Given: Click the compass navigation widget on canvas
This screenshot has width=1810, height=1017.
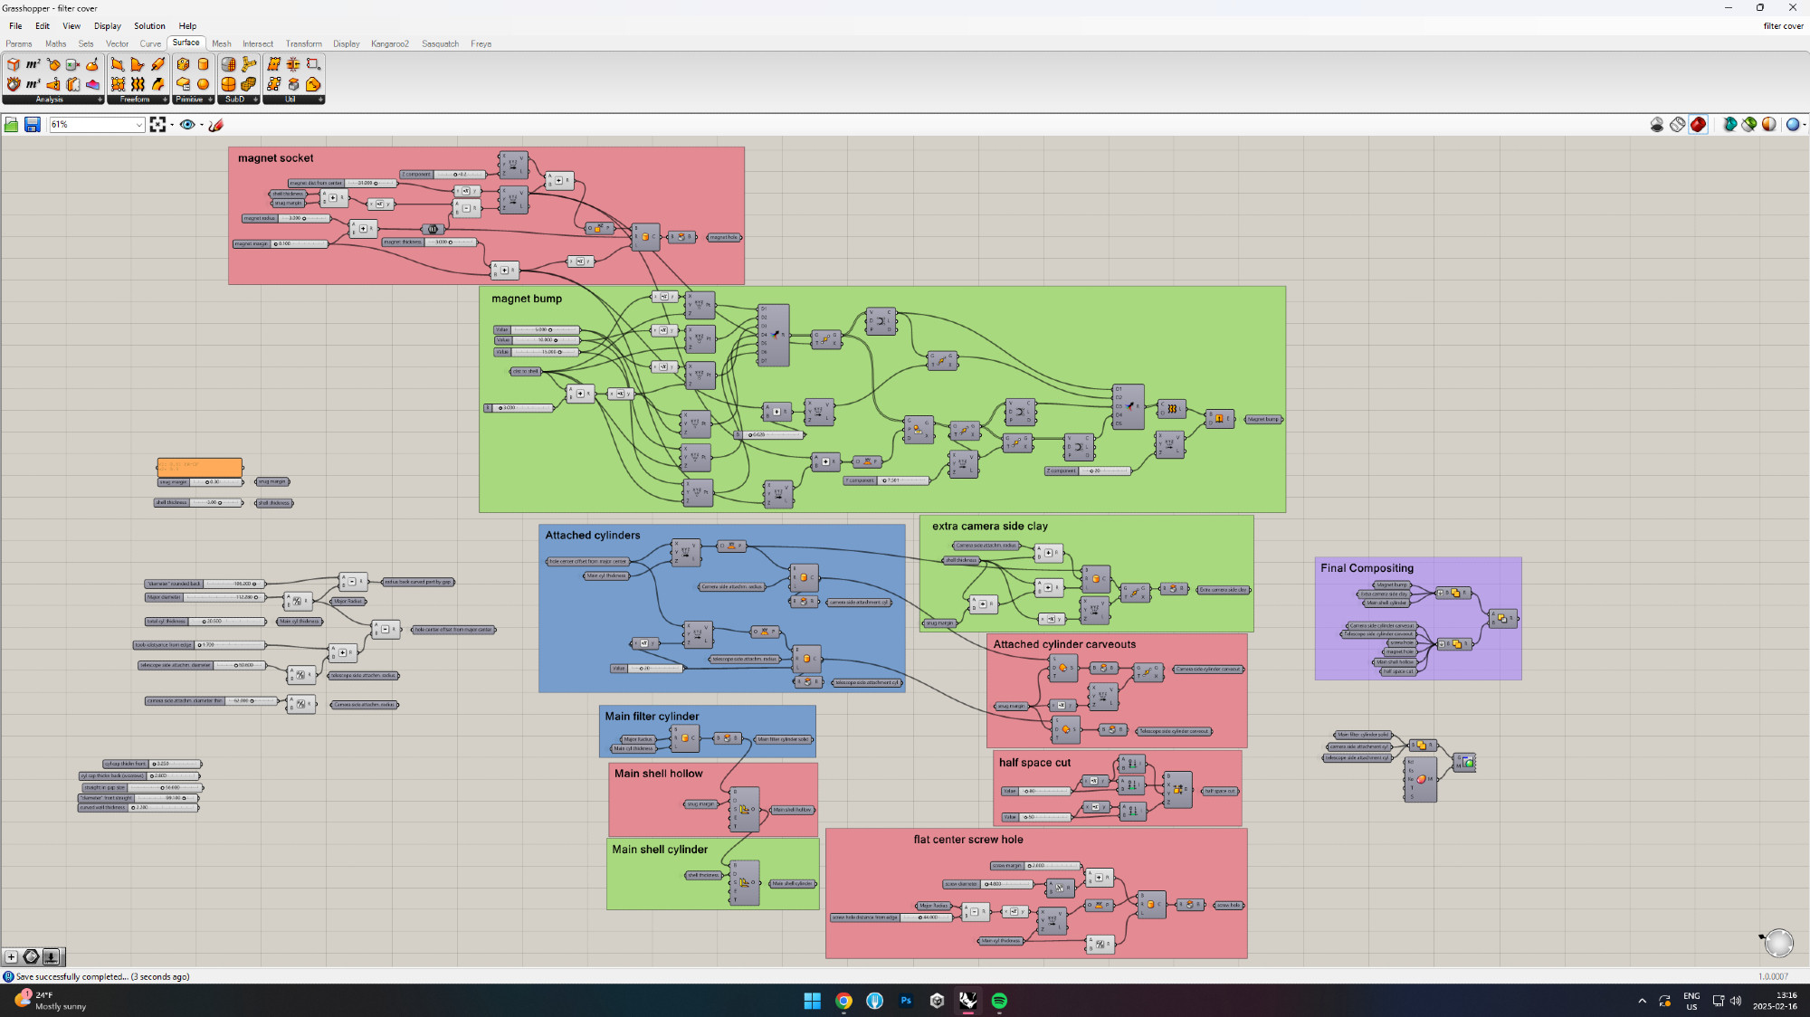Looking at the screenshot, I should pos(1778,943).
